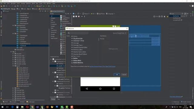194x109 pixels.
Task: Click the Open folder toolbar icon
Action: (2, 6)
